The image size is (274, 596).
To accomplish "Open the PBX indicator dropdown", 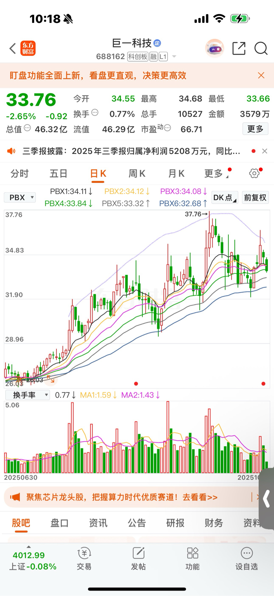I will click(20, 198).
